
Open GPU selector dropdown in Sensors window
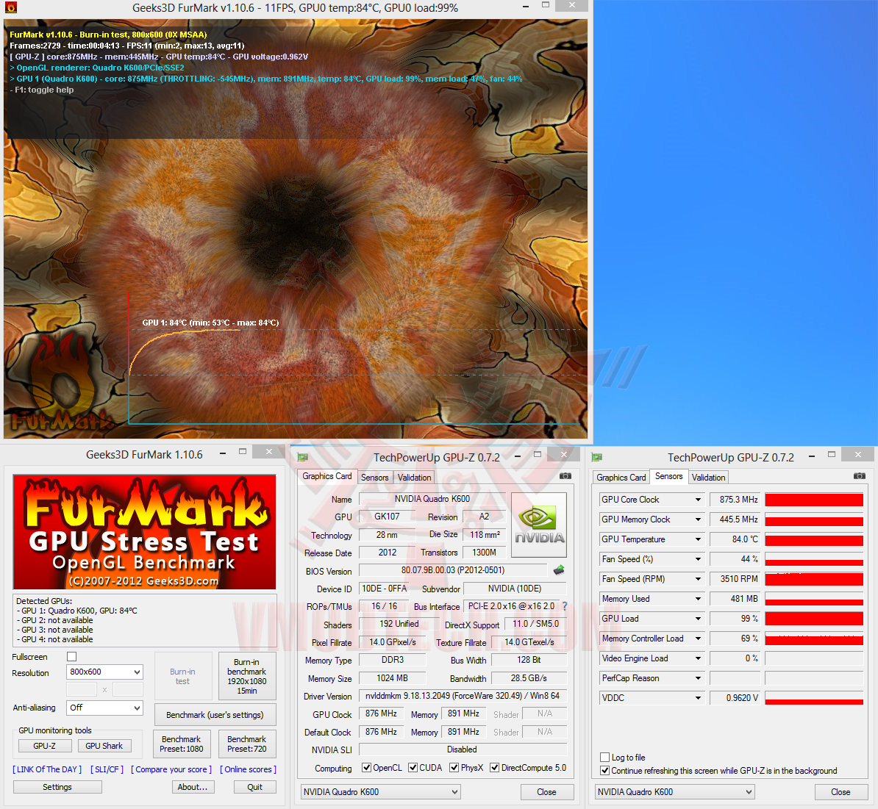click(675, 791)
